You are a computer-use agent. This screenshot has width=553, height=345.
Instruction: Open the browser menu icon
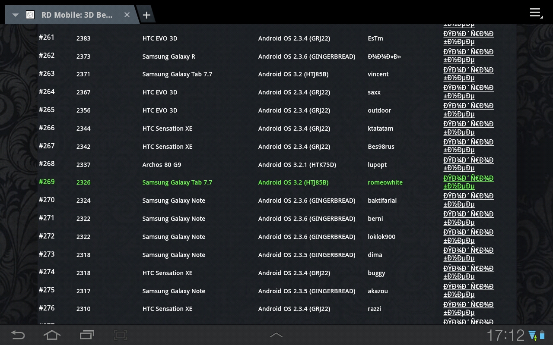[x=536, y=13]
